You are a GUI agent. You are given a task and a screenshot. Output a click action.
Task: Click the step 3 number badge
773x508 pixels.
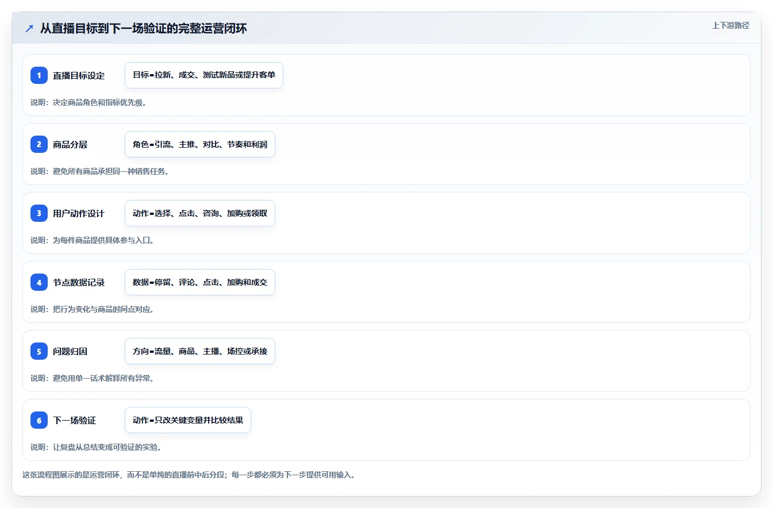point(39,213)
